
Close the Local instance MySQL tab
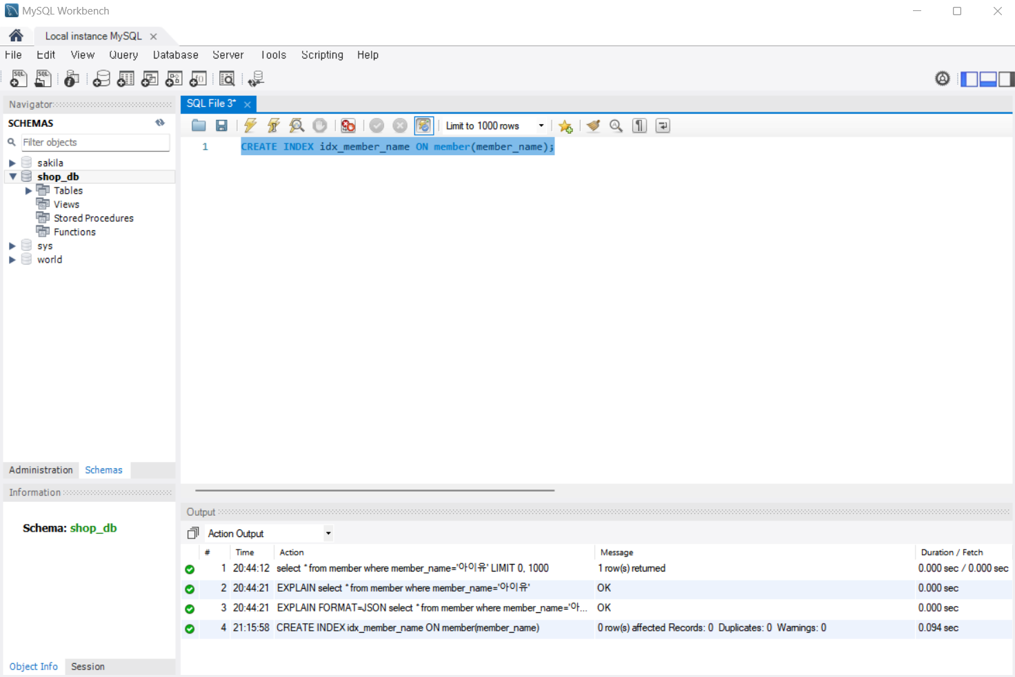point(153,37)
